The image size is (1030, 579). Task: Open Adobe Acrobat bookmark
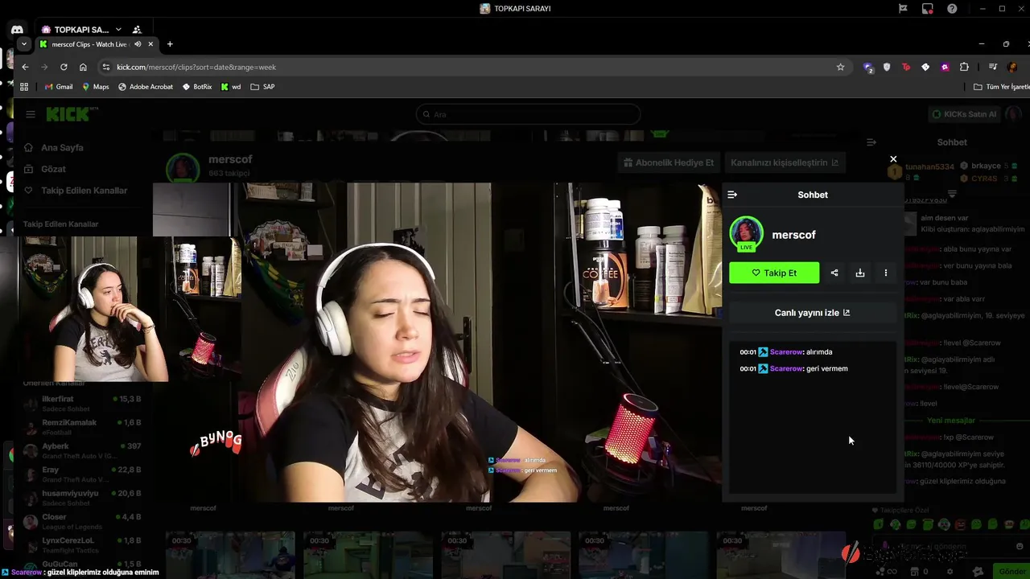point(146,86)
